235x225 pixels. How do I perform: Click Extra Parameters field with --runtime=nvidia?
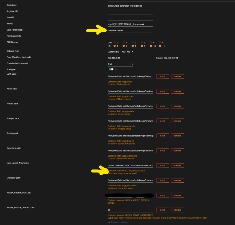(x=130, y=31)
